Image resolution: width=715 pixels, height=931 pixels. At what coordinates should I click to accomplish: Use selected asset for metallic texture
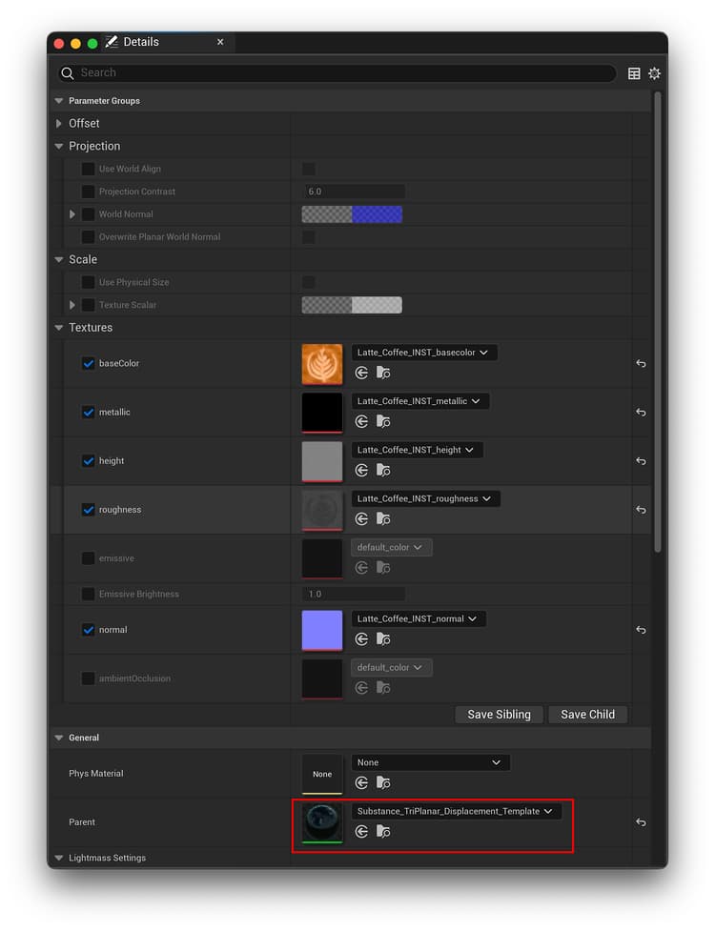[x=361, y=421]
